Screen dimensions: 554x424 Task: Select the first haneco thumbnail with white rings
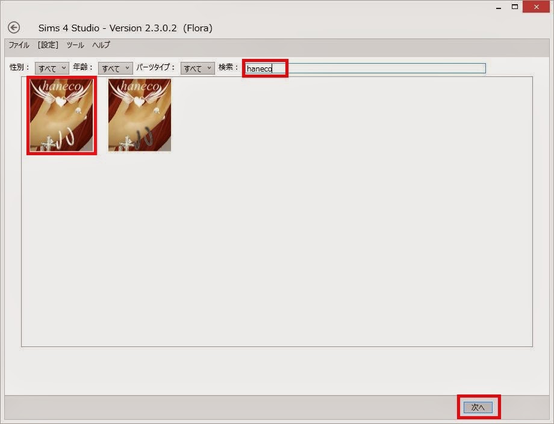61,115
